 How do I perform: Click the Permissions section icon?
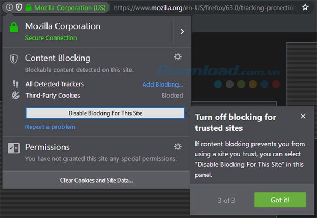pyautogui.click(x=14, y=147)
